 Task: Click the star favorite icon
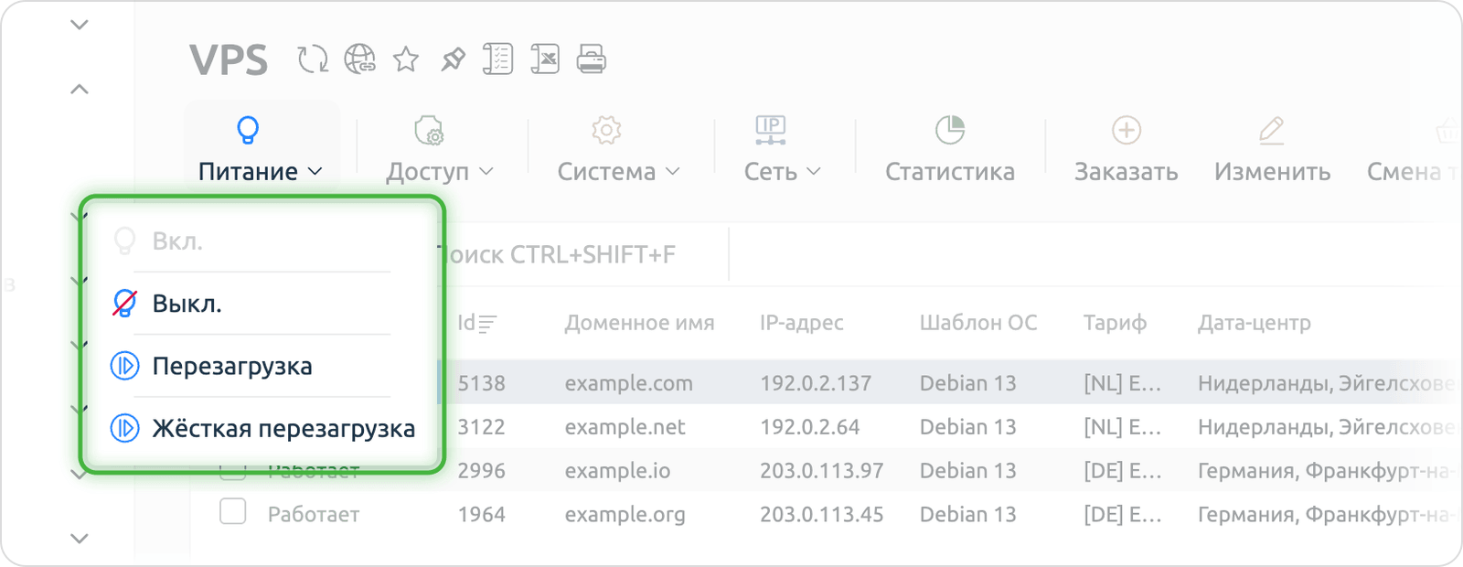406,59
